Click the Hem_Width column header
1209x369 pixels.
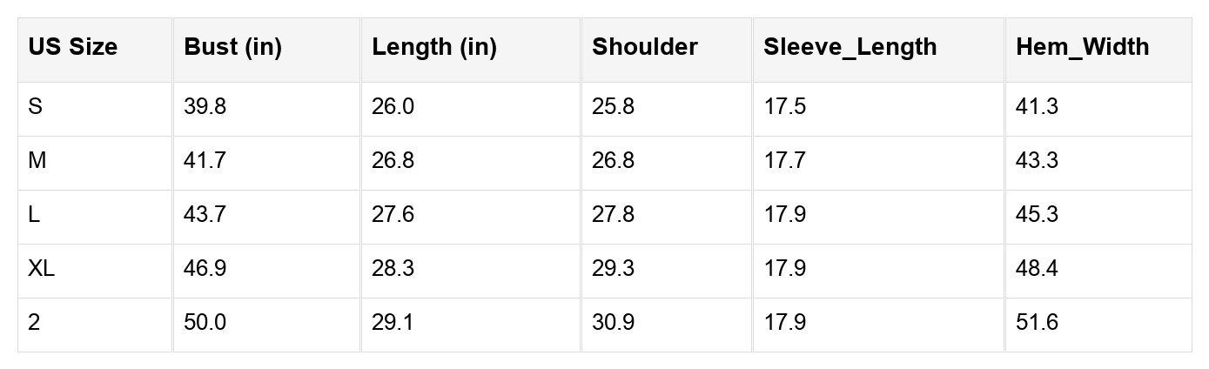pos(1083,47)
